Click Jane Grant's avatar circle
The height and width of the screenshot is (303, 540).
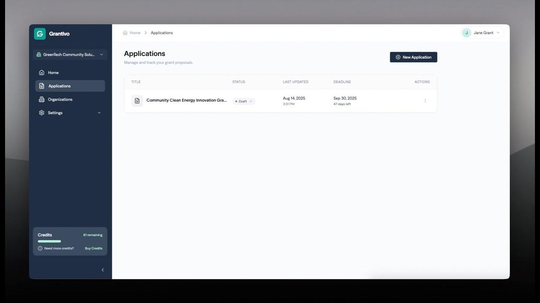point(467,33)
